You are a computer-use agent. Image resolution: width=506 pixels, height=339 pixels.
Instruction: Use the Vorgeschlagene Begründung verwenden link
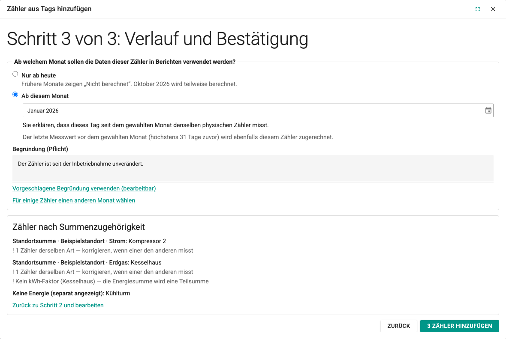pos(84,188)
